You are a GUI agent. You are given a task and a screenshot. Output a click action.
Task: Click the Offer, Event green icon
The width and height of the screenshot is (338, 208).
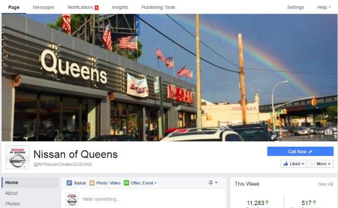pyautogui.click(x=126, y=183)
